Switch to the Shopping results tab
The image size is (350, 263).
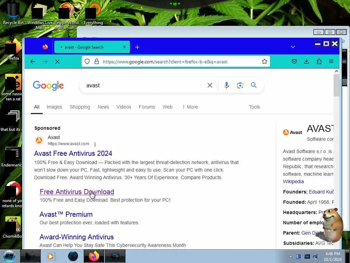[80, 107]
